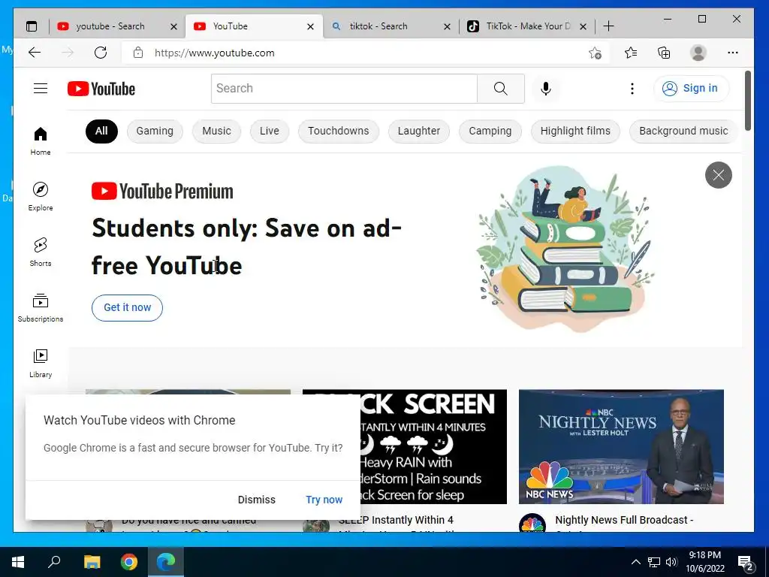This screenshot has width=769, height=577.
Task: Add this page to favorites star
Action: 595,53
